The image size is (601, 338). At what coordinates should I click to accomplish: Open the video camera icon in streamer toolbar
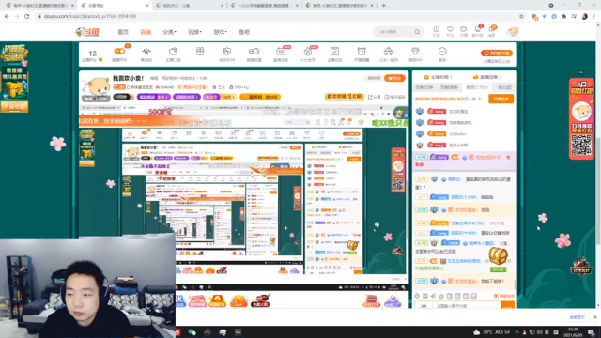click(254, 51)
